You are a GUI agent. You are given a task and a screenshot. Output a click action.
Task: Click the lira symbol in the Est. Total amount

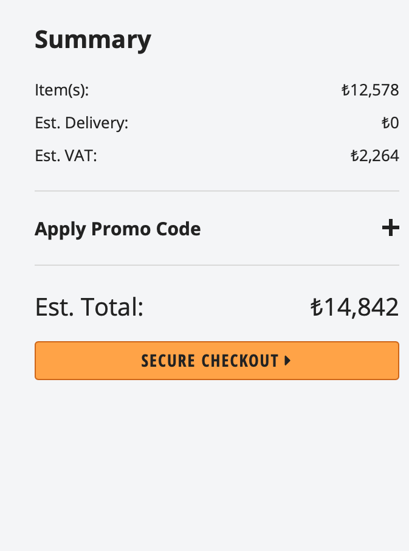pos(316,308)
